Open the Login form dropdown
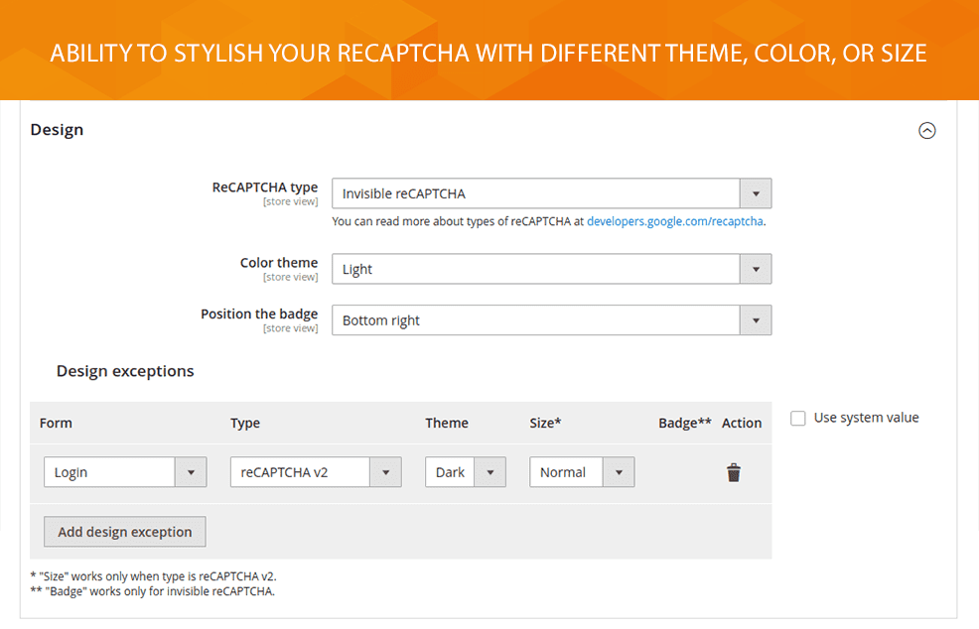Image resolution: width=979 pixels, height=629 pixels. 125,472
